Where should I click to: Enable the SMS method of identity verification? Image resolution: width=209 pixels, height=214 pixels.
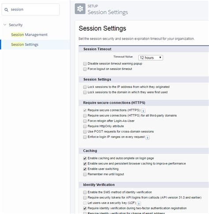click(85, 192)
